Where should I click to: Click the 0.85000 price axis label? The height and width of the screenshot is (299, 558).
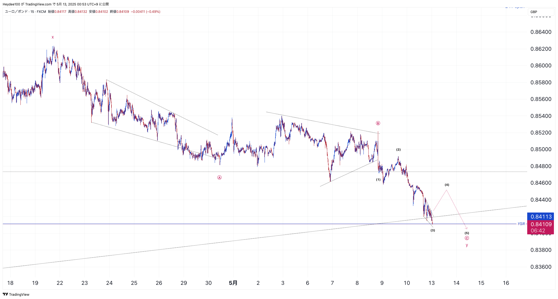point(541,149)
